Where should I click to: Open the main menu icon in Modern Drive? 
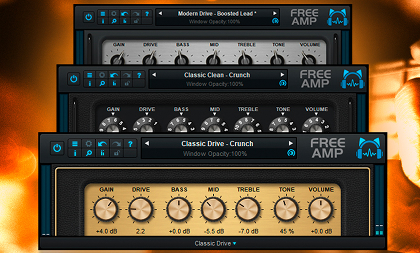(x=103, y=14)
